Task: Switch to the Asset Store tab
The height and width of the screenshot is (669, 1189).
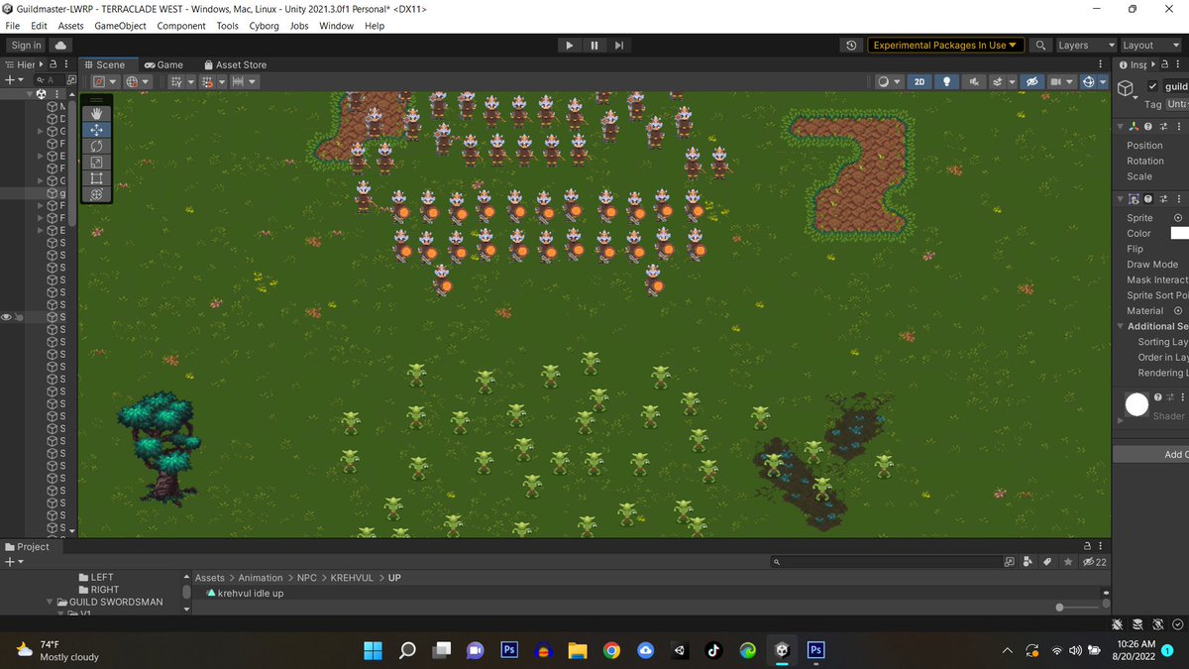Action: coord(235,64)
